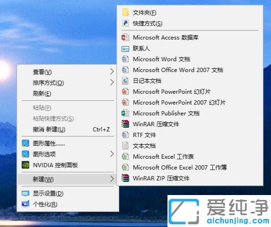Click the icon beside Microsoft Office Word 2007 文档
Screen dimensions: 271x227
coord(125,70)
